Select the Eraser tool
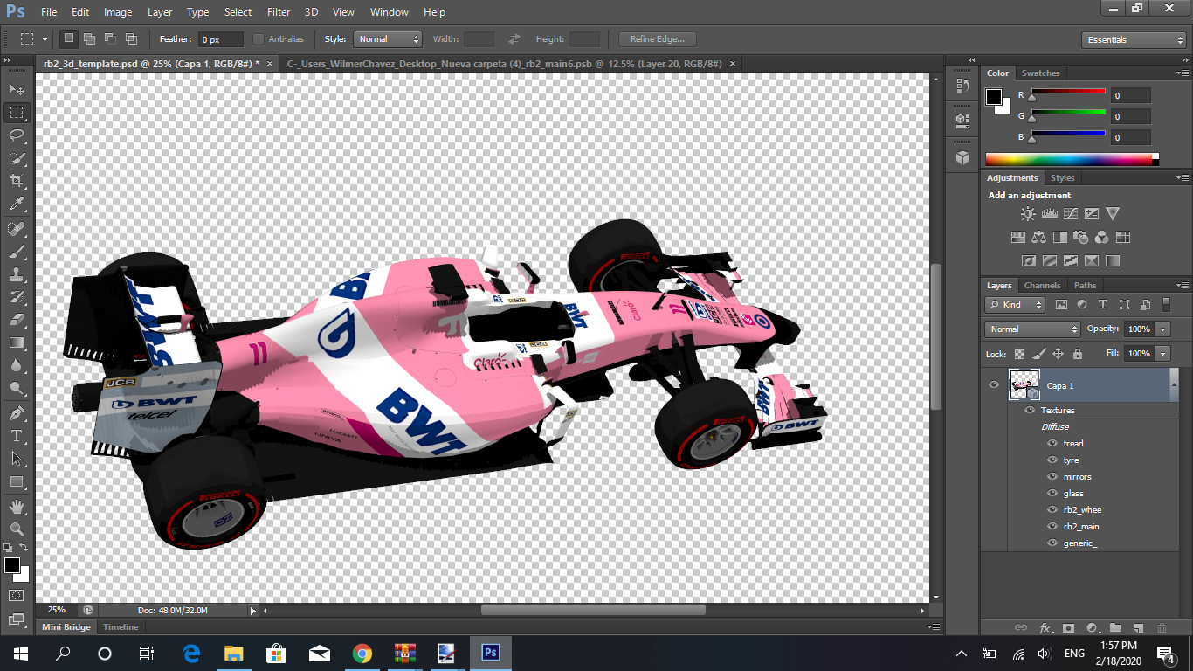Image resolution: width=1193 pixels, height=671 pixels. coord(17,320)
